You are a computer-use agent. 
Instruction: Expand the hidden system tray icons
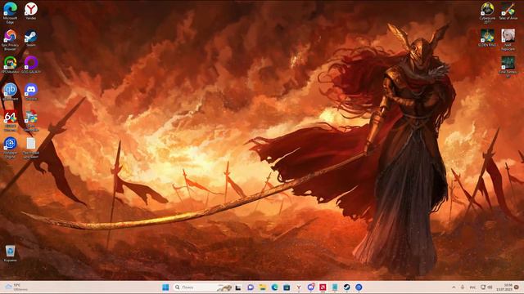(x=454, y=287)
